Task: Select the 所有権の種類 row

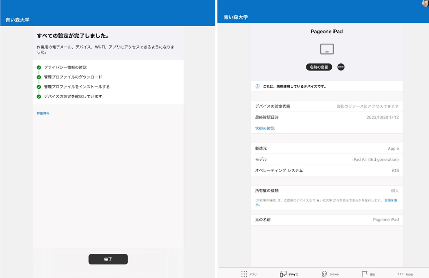Action: (327, 191)
